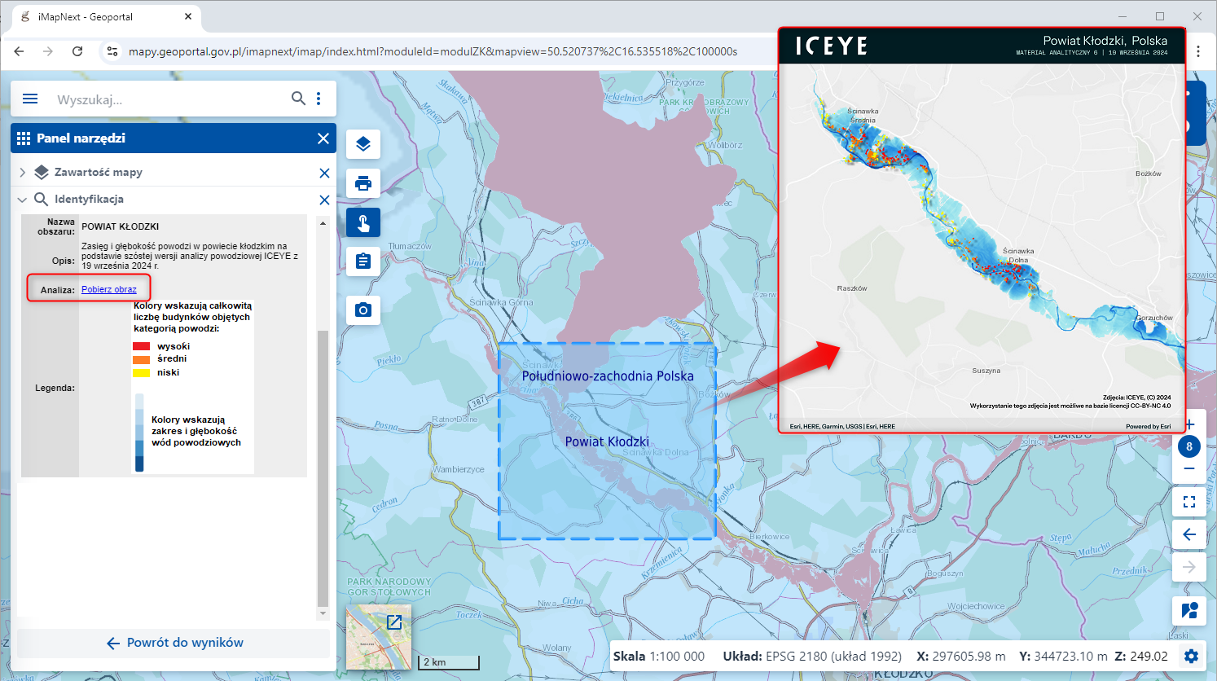
Task: Select the identify pointer tool
Action: tap(363, 222)
